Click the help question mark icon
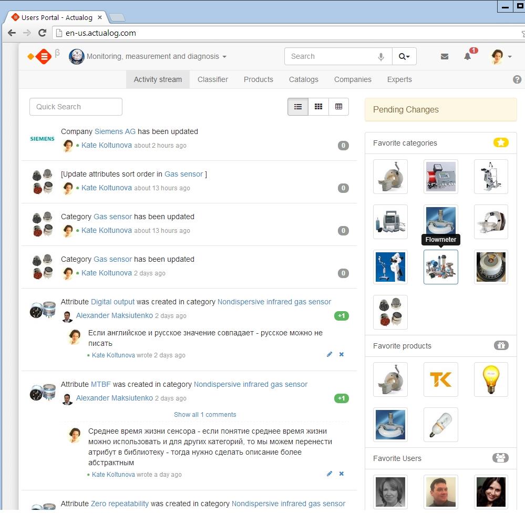 517,79
